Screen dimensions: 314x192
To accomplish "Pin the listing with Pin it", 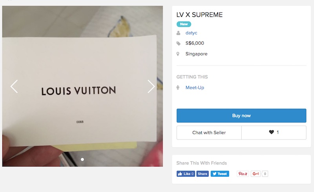I will click(x=243, y=174).
